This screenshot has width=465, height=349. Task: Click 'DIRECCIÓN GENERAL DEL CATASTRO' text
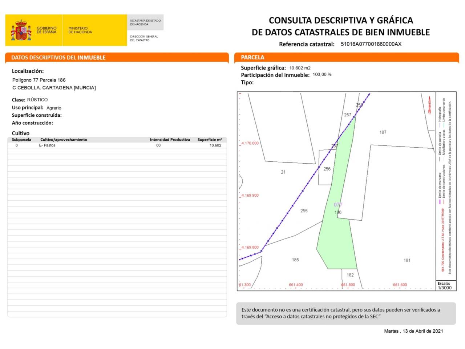(144, 38)
